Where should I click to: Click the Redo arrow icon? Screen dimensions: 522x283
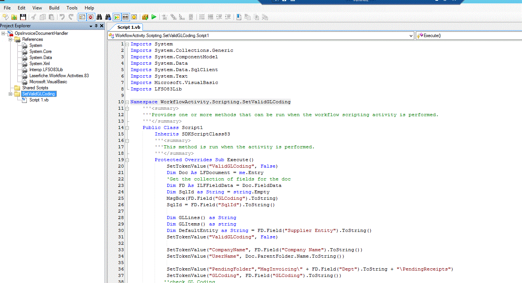click(71, 17)
